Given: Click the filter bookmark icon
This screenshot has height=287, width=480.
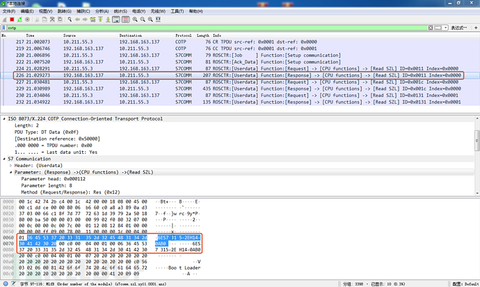Looking at the screenshot, I should [4, 27].
